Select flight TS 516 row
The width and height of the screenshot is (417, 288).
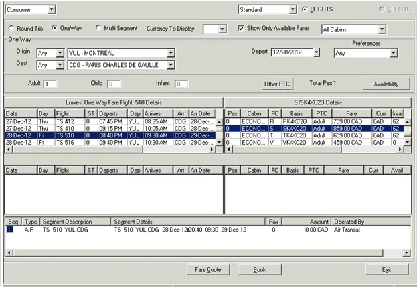(x=110, y=143)
